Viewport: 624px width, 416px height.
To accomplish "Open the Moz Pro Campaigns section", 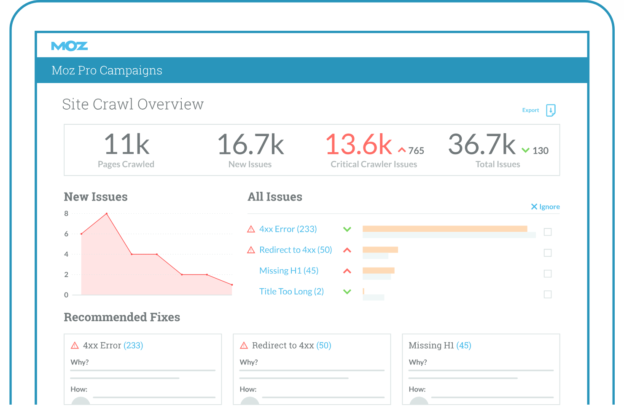I will pyautogui.click(x=107, y=70).
